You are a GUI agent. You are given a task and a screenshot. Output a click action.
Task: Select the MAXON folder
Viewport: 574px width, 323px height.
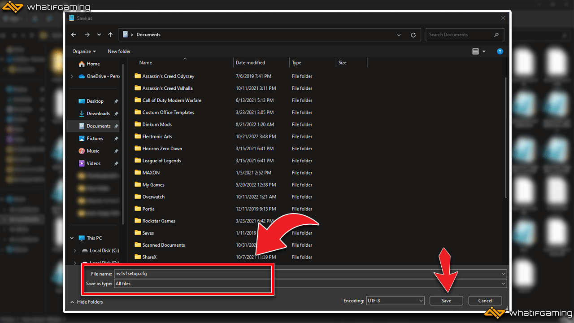click(x=151, y=173)
